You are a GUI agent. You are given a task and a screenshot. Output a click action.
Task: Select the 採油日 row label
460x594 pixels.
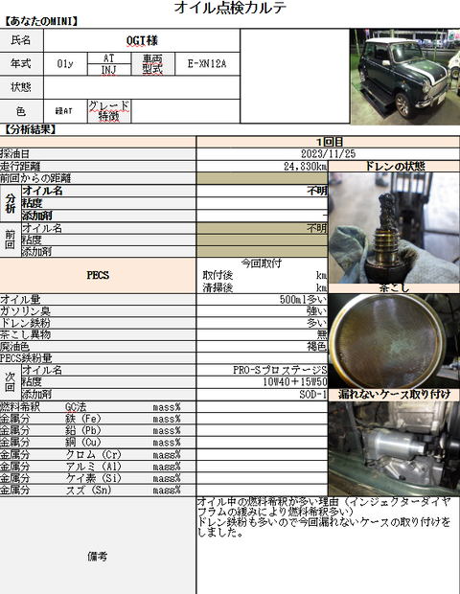[98, 154]
